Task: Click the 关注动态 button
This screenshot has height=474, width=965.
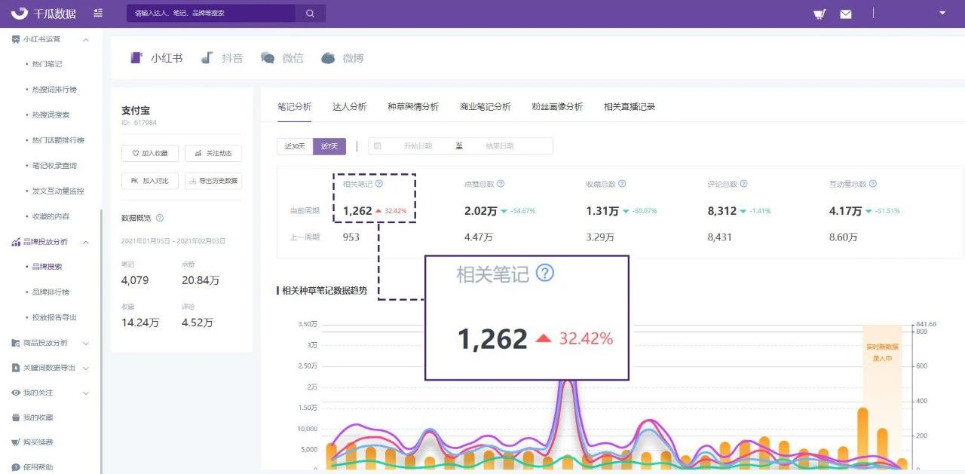Action: [x=213, y=153]
